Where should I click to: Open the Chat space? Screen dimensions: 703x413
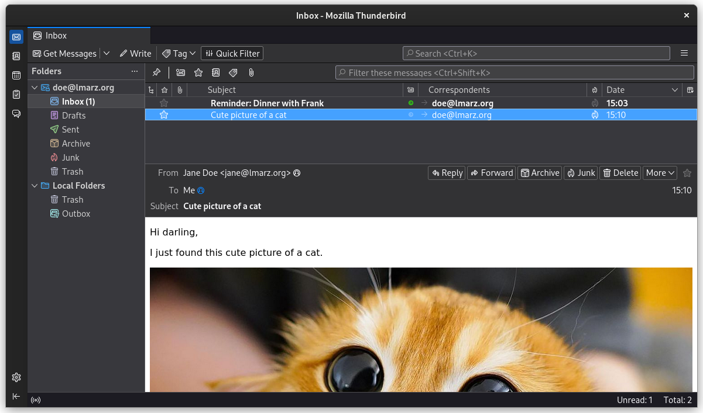click(16, 114)
